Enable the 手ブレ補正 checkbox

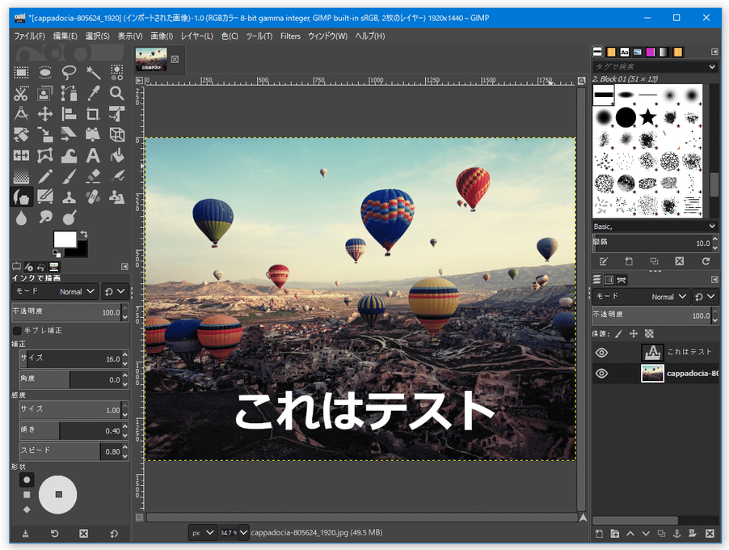[x=17, y=330]
